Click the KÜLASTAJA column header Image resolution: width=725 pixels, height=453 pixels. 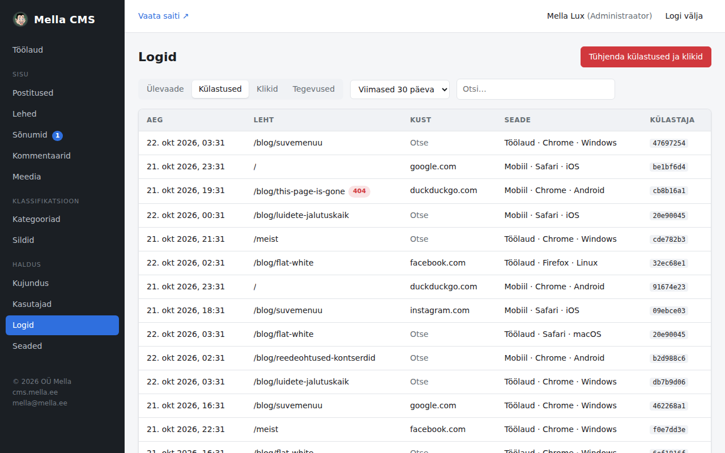[x=672, y=120]
